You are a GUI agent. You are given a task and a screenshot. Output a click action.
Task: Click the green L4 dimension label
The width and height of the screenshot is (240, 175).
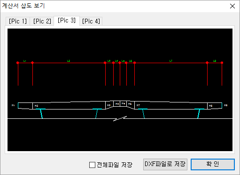[116, 61]
